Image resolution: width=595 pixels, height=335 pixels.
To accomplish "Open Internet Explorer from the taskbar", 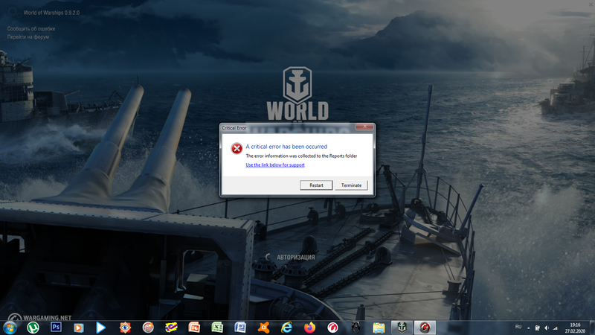I will (286, 328).
